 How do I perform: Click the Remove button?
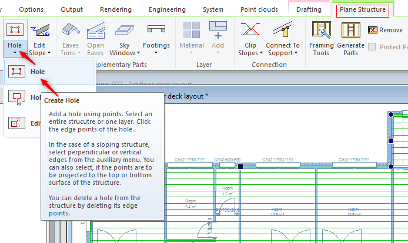tap(385, 30)
